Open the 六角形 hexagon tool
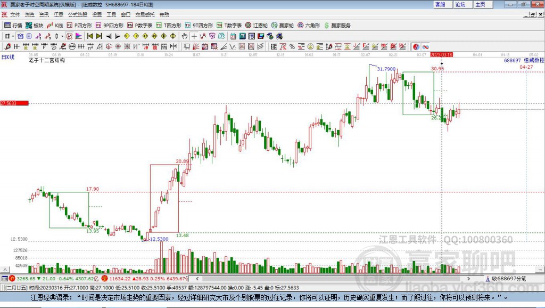Viewport: 545px width, 308px height. 309,26
